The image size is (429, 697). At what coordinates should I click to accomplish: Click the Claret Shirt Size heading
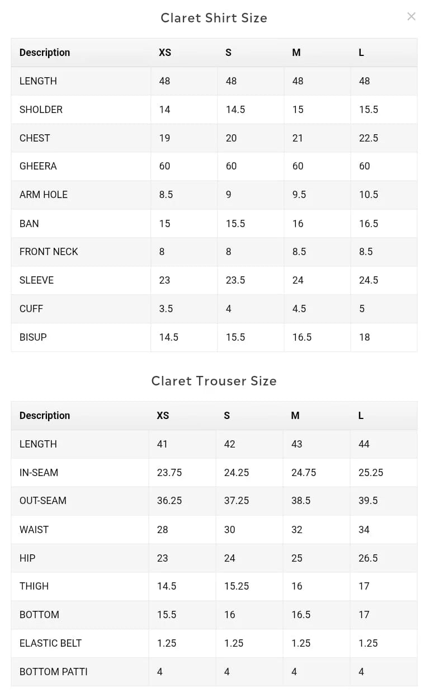point(214,18)
